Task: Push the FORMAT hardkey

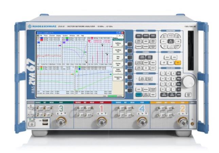Action: (x=146, y=36)
